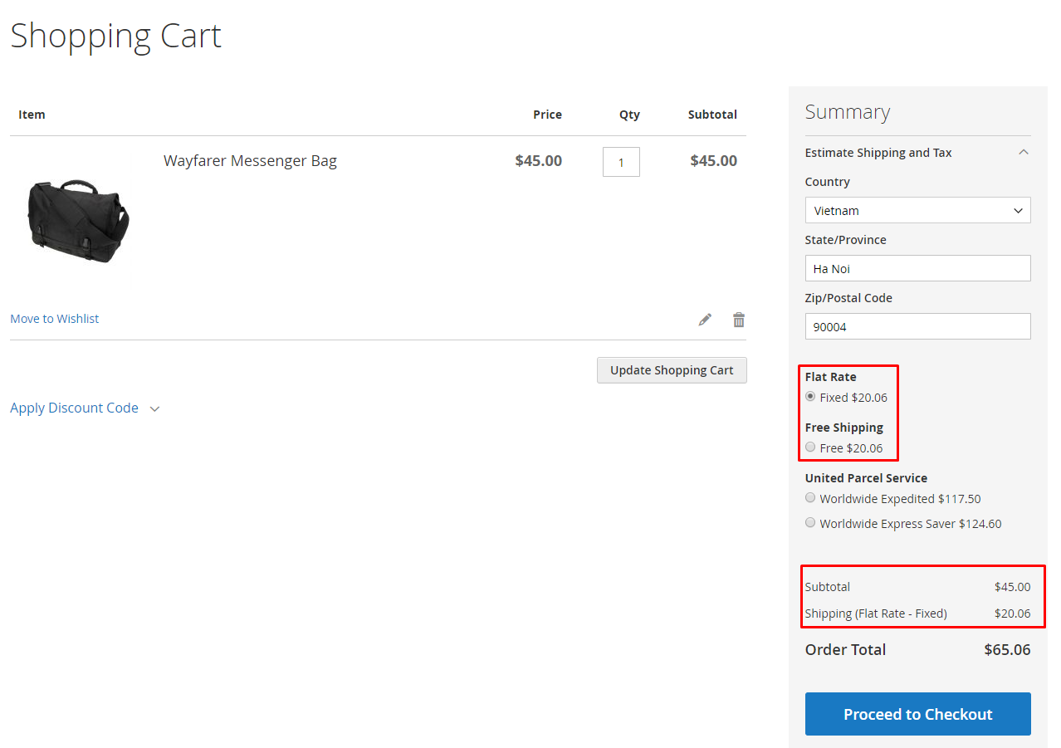Click the chevron icon beside Apply Discount Code
1061x748 pixels.
coord(154,408)
